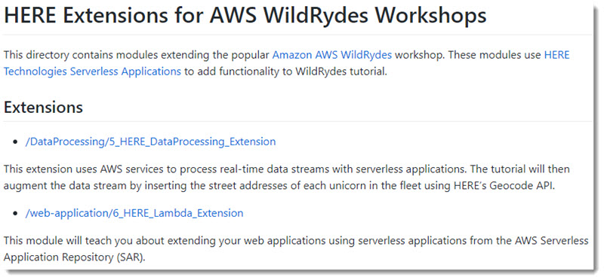Open the Amazon AWS WildRydes link
Viewport: 604px width, 280px height.
(331, 55)
